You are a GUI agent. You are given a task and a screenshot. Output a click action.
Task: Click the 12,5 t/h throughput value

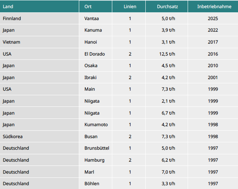pos(167,54)
